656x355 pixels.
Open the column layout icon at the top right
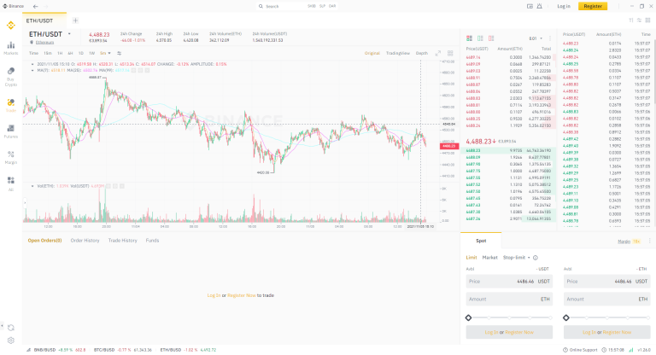[631, 20]
